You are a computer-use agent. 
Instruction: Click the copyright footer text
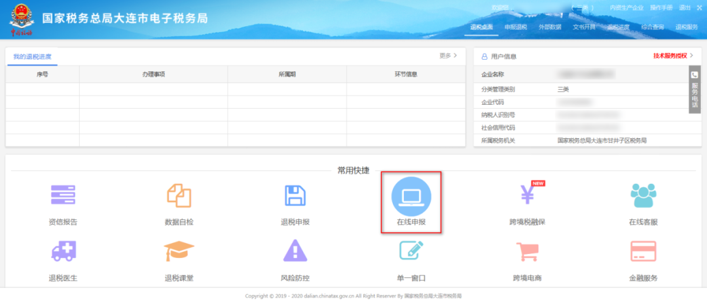[353, 296]
